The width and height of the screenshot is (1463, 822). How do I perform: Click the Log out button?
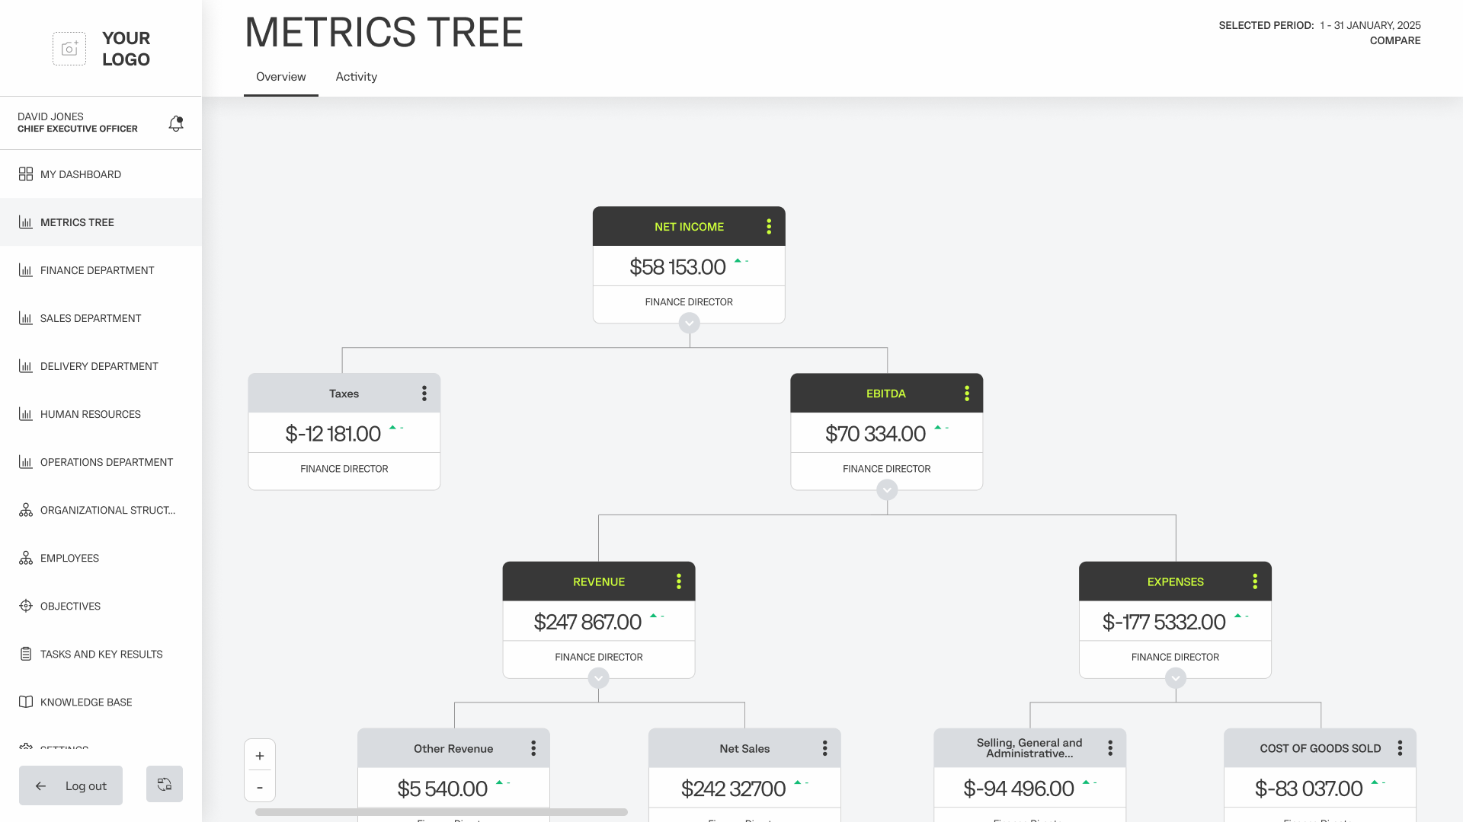point(71,785)
